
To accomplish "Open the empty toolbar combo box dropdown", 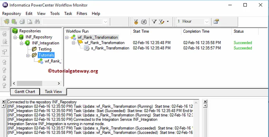I will (x=105, y=22).
